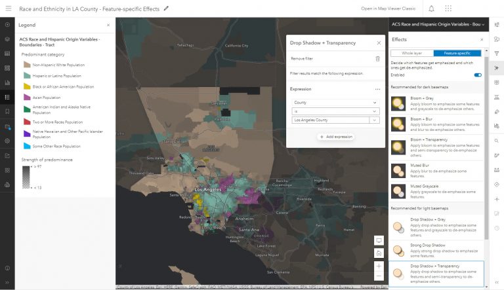Click the trash icon beside Remove filter
Image resolution: width=504 pixels, height=290 pixels.
click(378, 59)
